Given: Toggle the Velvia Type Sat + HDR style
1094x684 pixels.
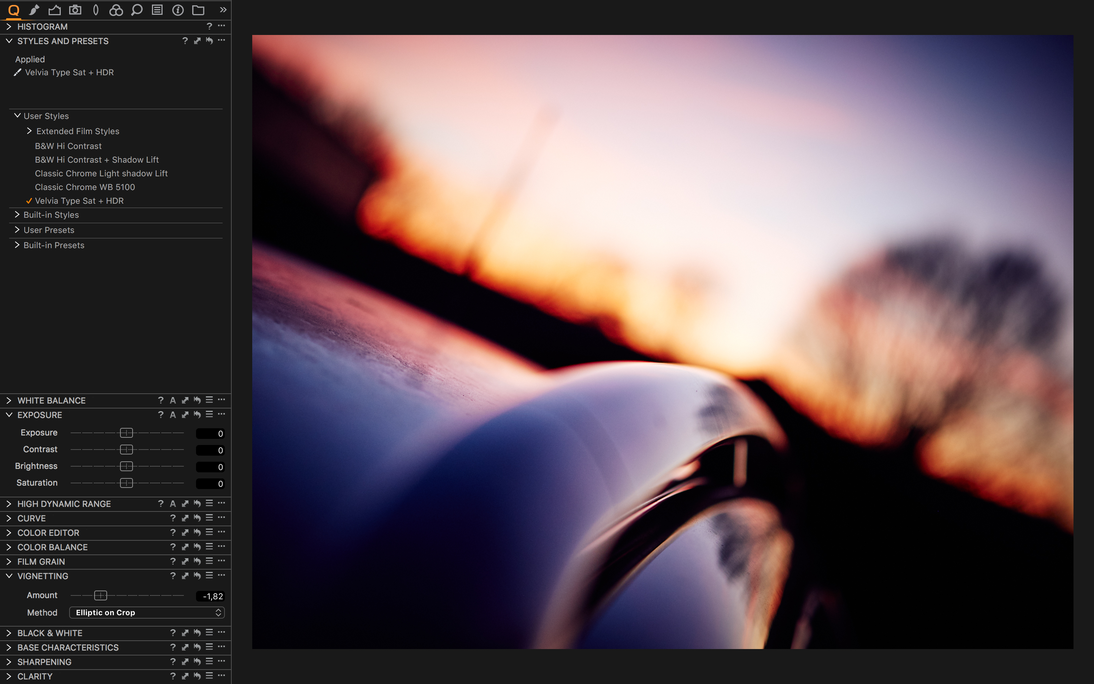Looking at the screenshot, I should coord(79,200).
